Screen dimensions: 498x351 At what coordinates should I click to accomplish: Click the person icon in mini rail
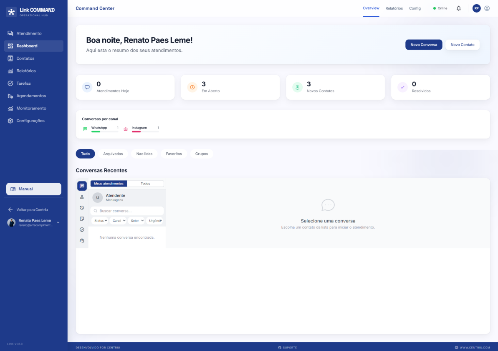[82, 197]
